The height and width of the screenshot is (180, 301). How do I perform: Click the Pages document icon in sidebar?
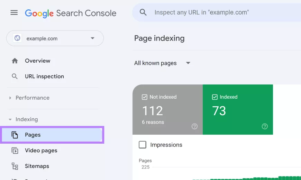[15, 135]
